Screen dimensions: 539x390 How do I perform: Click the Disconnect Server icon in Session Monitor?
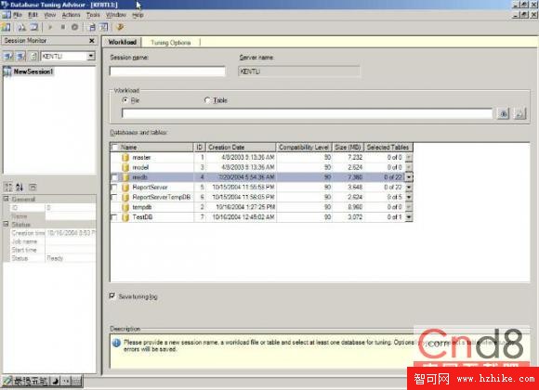21,56
